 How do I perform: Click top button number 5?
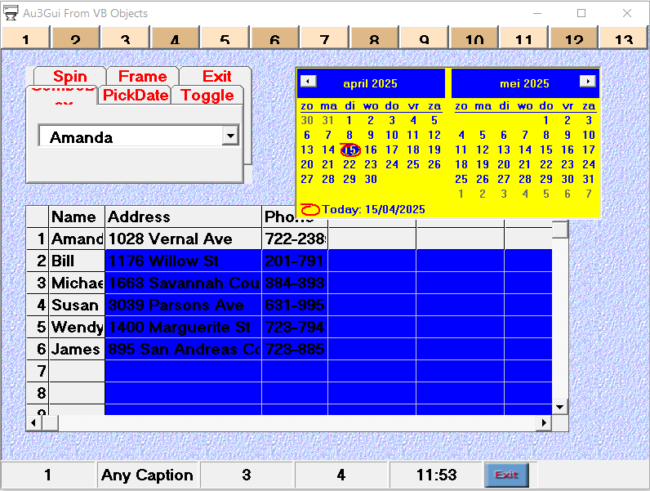pos(225,38)
